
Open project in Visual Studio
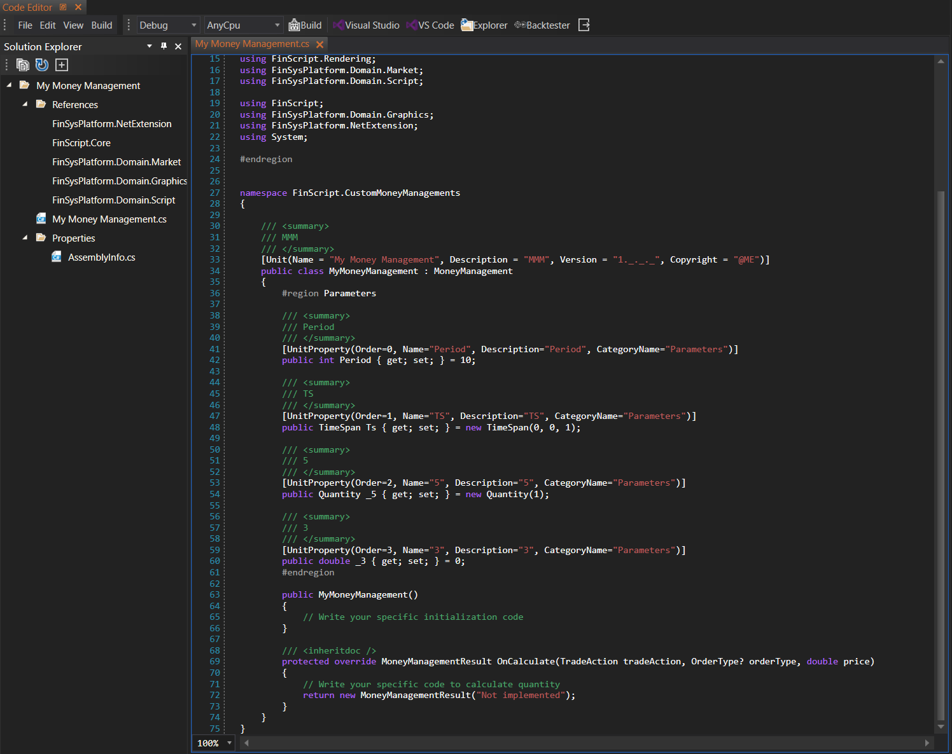(x=366, y=25)
